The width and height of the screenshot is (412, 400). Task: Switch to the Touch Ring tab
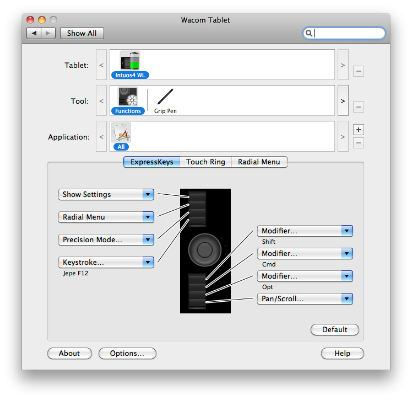coord(206,162)
